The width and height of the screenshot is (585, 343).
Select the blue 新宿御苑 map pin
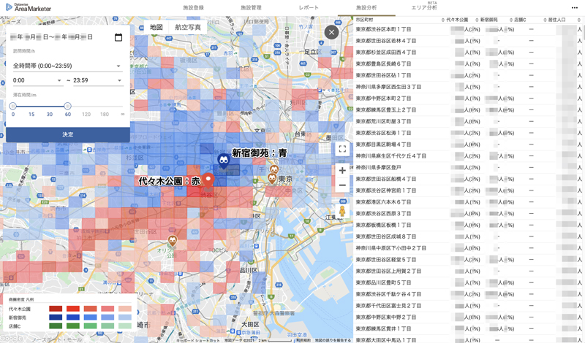click(224, 161)
